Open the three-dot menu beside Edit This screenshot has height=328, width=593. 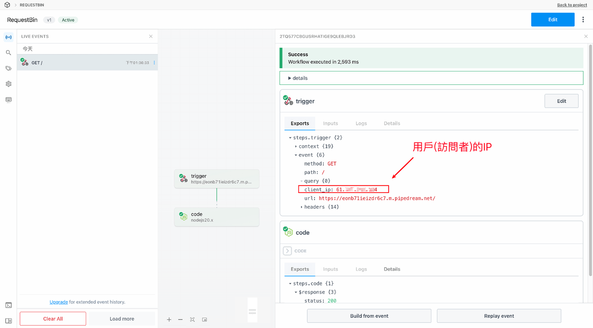(583, 19)
